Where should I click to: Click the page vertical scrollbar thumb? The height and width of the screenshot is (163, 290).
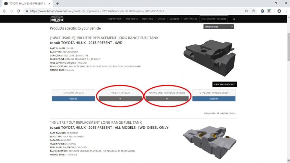pyautogui.click(x=289, y=47)
